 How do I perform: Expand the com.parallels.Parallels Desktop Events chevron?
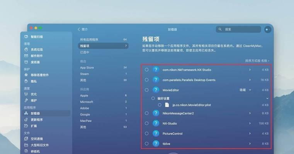pos(250,80)
